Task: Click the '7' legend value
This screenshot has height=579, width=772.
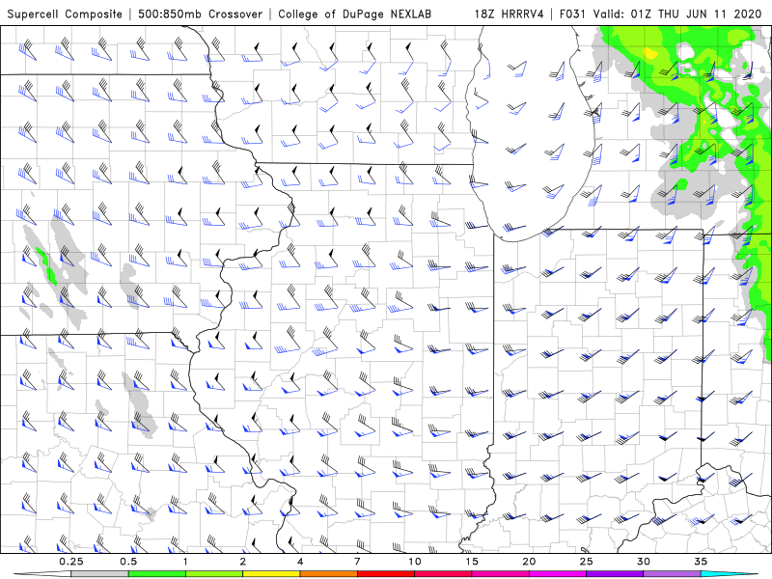Action: point(357,562)
